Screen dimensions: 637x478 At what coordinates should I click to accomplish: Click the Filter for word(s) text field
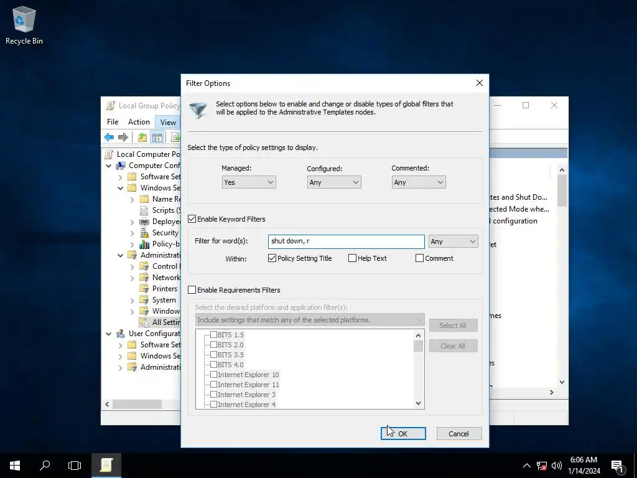[346, 241]
